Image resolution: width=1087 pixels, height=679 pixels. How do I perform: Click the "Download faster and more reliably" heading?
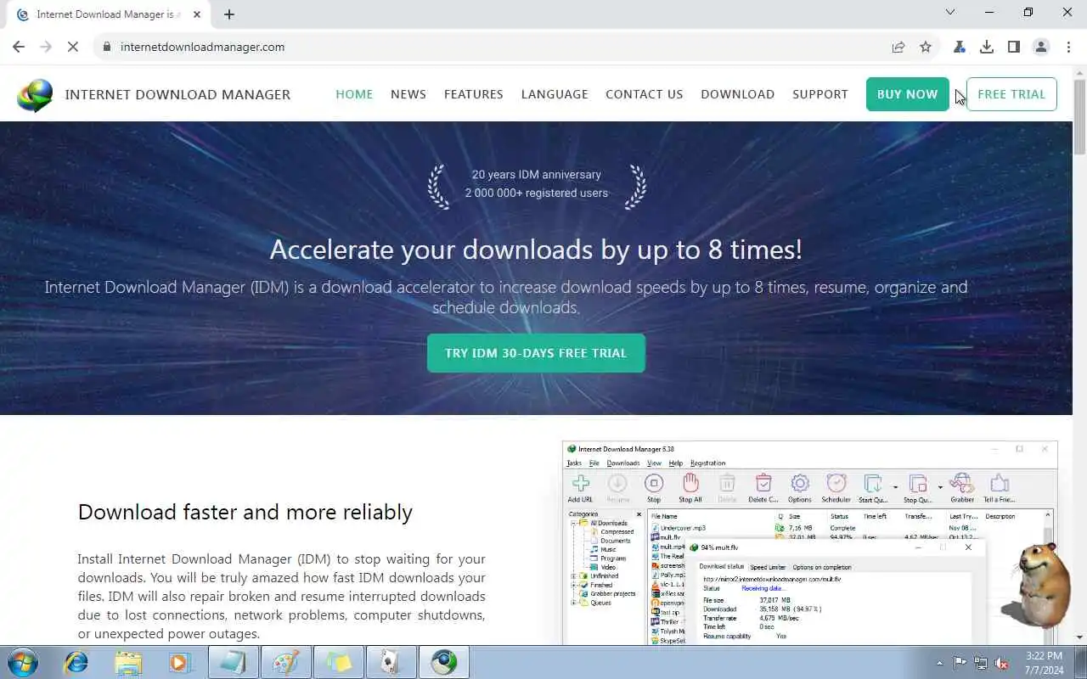click(245, 512)
